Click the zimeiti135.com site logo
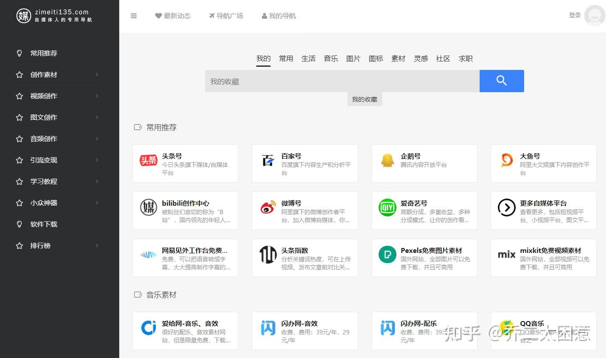The height and width of the screenshot is (358, 606). point(54,16)
